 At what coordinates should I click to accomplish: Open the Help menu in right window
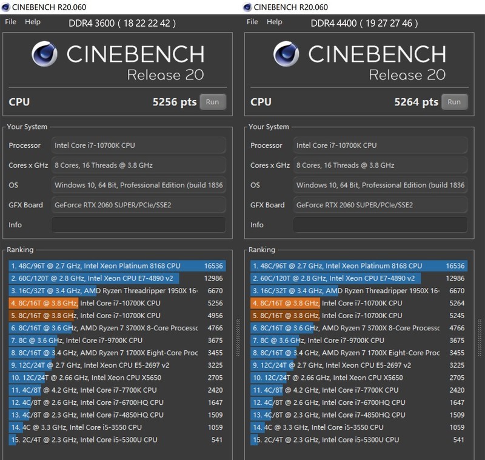(275, 22)
